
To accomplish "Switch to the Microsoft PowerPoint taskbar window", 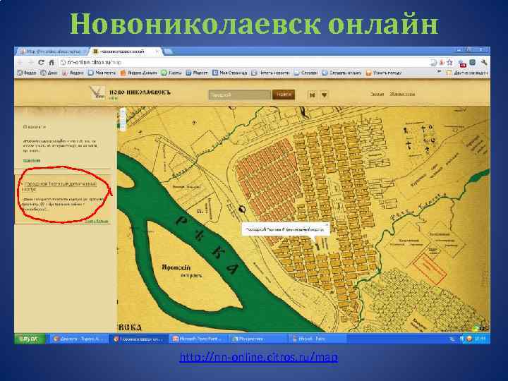I will [x=198, y=339].
